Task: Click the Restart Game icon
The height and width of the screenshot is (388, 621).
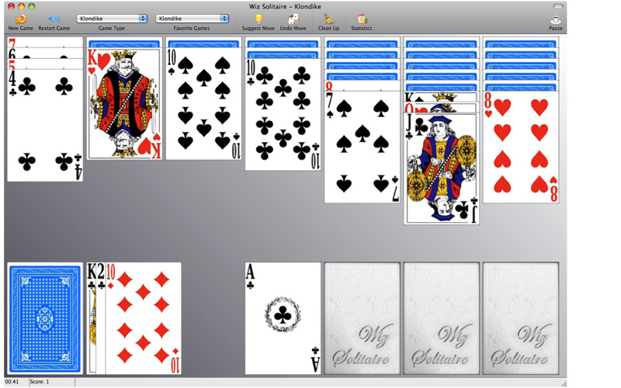Action: pos(54,19)
